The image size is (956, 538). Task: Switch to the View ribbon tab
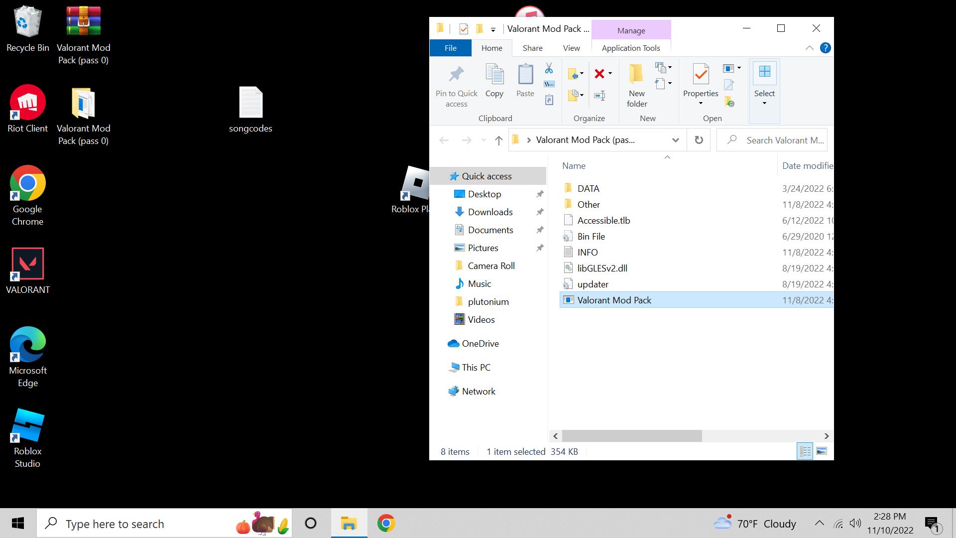tap(571, 48)
